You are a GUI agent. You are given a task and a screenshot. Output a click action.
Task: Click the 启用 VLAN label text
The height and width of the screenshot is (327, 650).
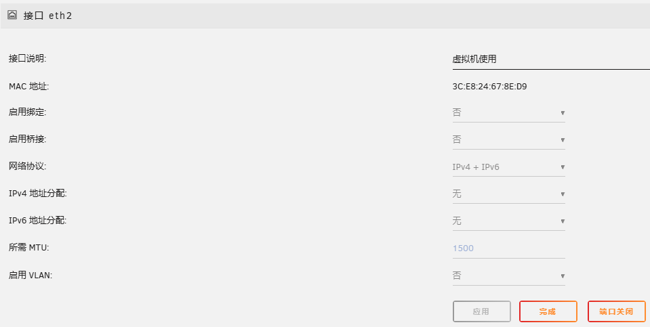[x=31, y=275]
